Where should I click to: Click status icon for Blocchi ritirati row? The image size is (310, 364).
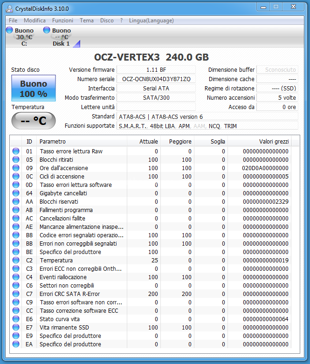pos(16,159)
